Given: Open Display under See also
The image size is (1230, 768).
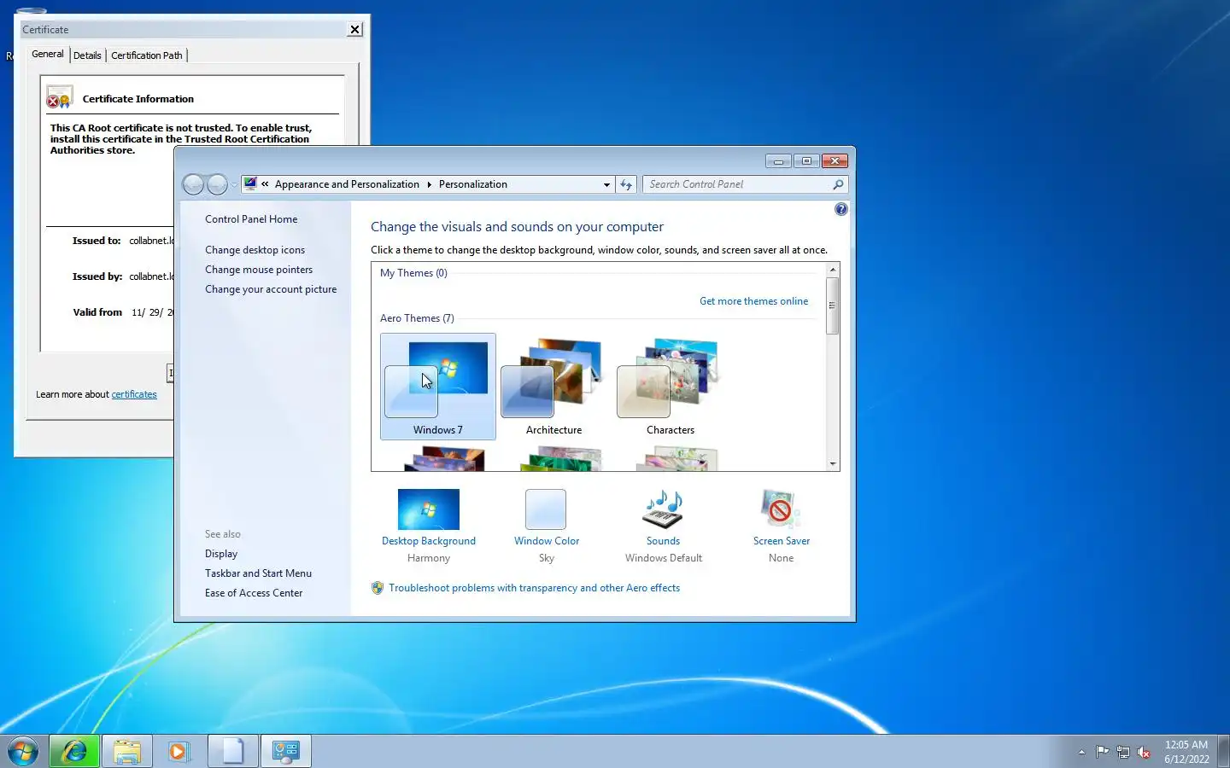Looking at the screenshot, I should tap(221, 554).
